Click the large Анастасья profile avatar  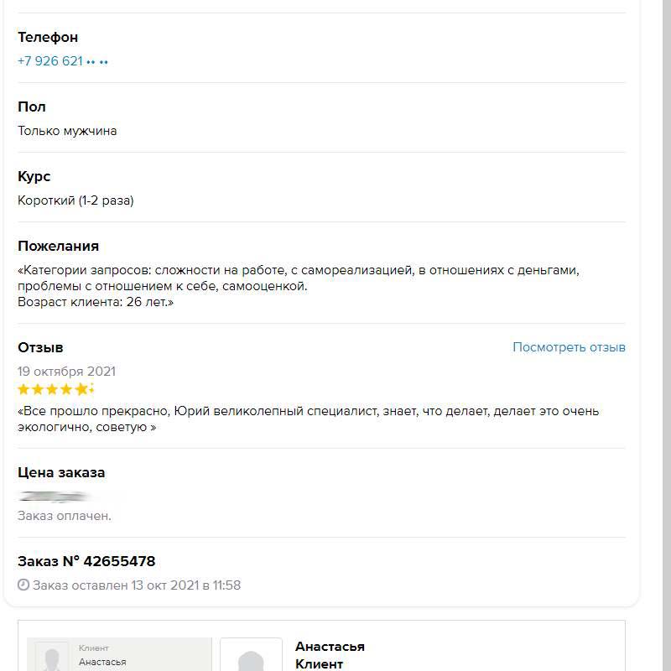click(251, 656)
